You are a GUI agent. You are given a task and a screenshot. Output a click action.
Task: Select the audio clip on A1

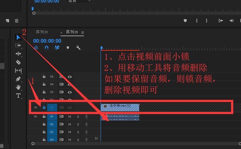click(120, 117)
